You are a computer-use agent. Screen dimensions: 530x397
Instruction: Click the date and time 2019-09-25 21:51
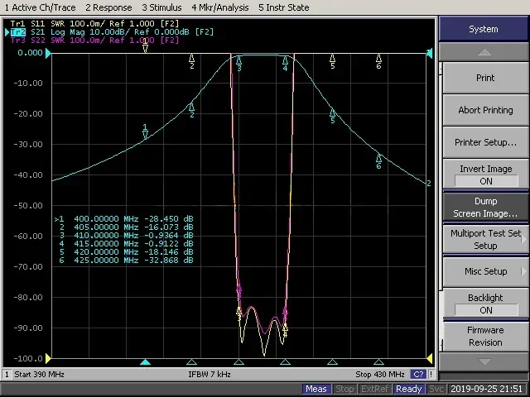(487, 390)
